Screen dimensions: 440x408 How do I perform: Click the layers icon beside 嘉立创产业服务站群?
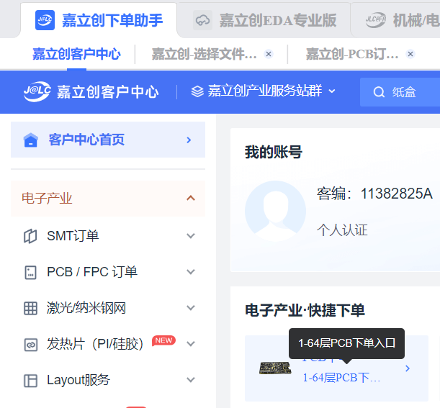coord(197,91)
